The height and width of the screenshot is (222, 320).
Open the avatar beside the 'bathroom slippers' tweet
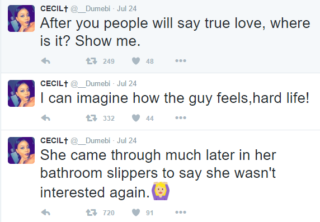click(21, 150)
